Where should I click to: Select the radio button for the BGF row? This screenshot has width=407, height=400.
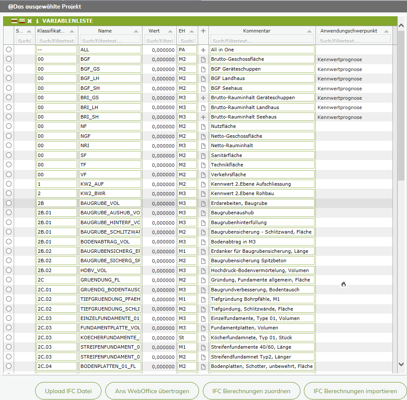point(9,59)
